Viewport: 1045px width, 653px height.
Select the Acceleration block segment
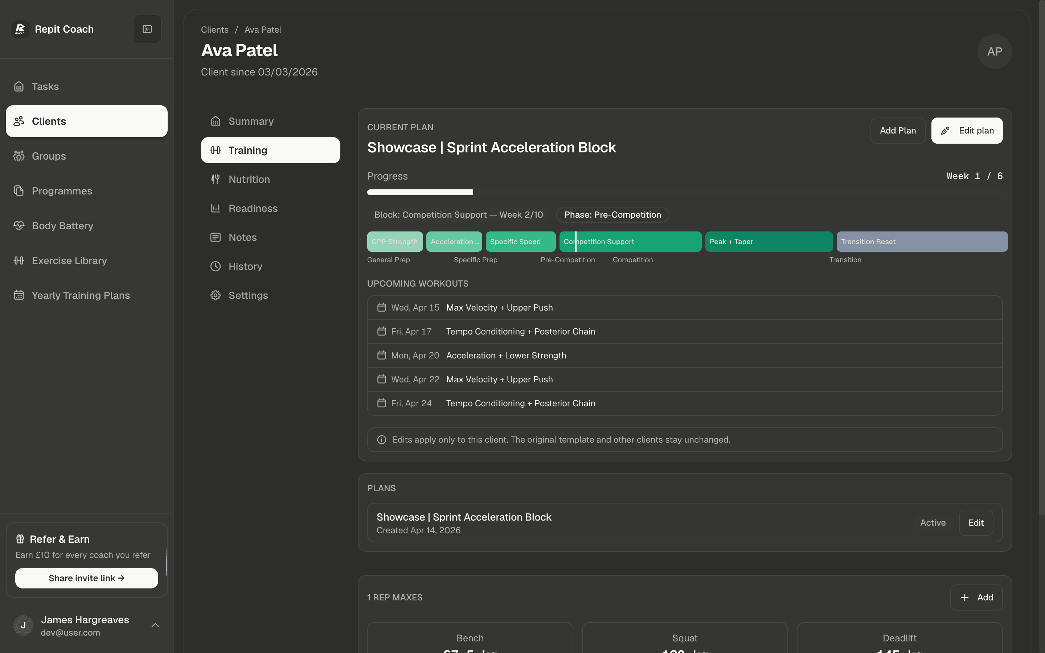click(x=454, y=242)
